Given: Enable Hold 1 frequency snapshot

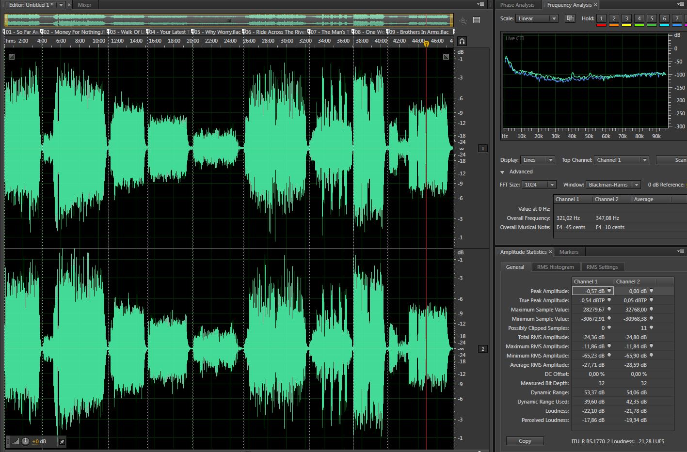Looking at the screenshot, I should (601, 18).
